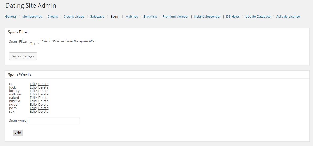Click the Save Changes button

(x=23, y=56)
